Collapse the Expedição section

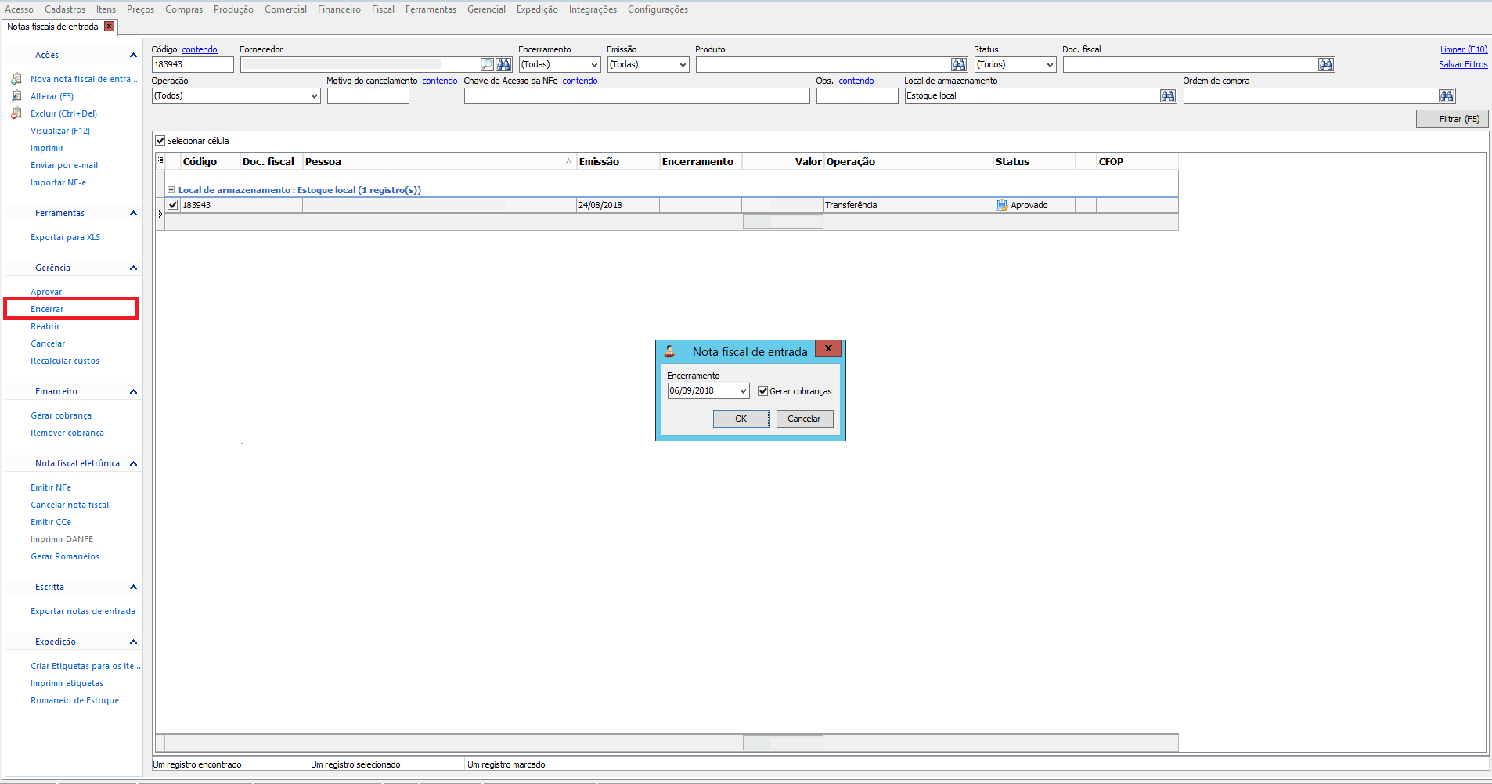coord(133,642)
